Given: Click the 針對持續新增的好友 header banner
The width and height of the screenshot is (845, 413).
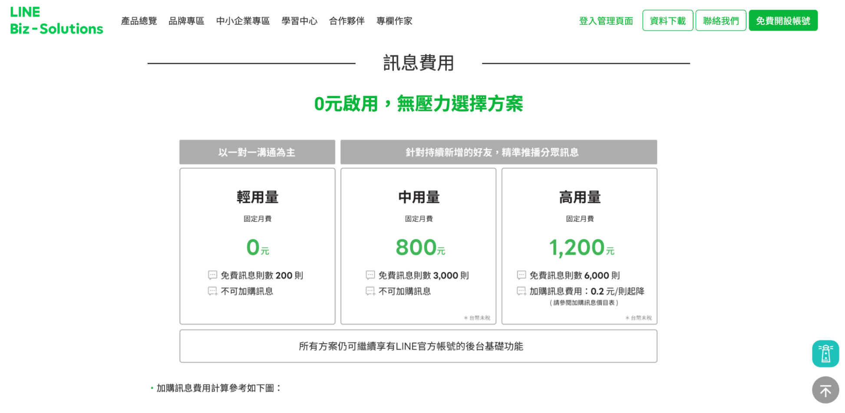Looking at the screenshot, I should tap(498, 152).
